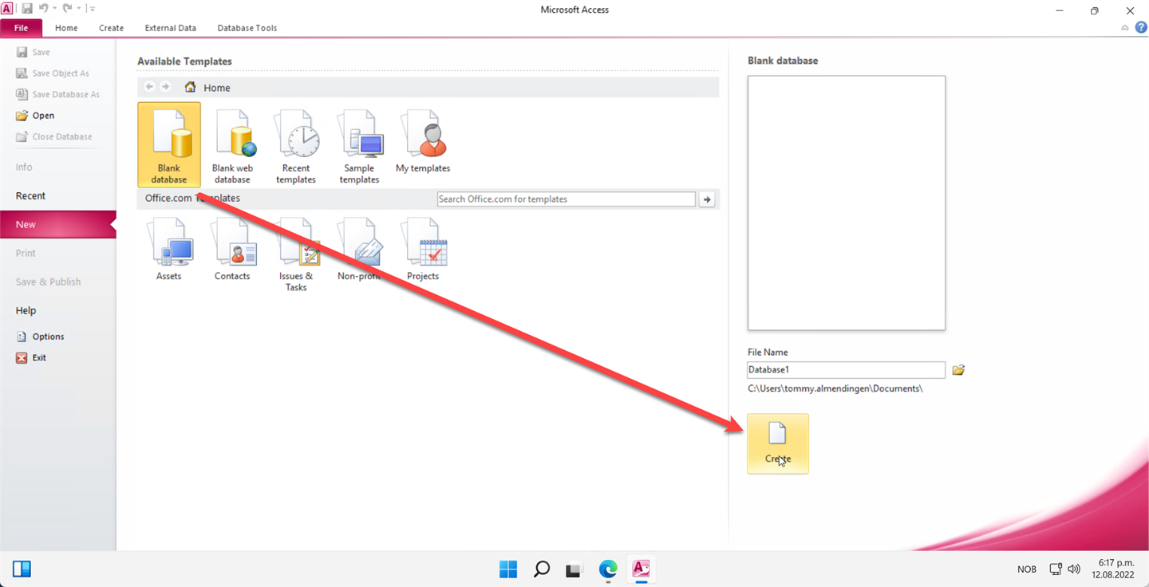This screenshot has width=1149, height=587.
Task: Open Sample templates
Action: tap(359, 145)
